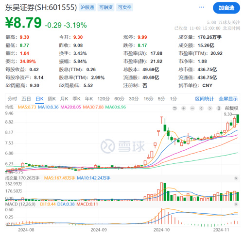Switch to the 月K chart tab
Viewport: 243px width, 236px height.
(64, 99)
